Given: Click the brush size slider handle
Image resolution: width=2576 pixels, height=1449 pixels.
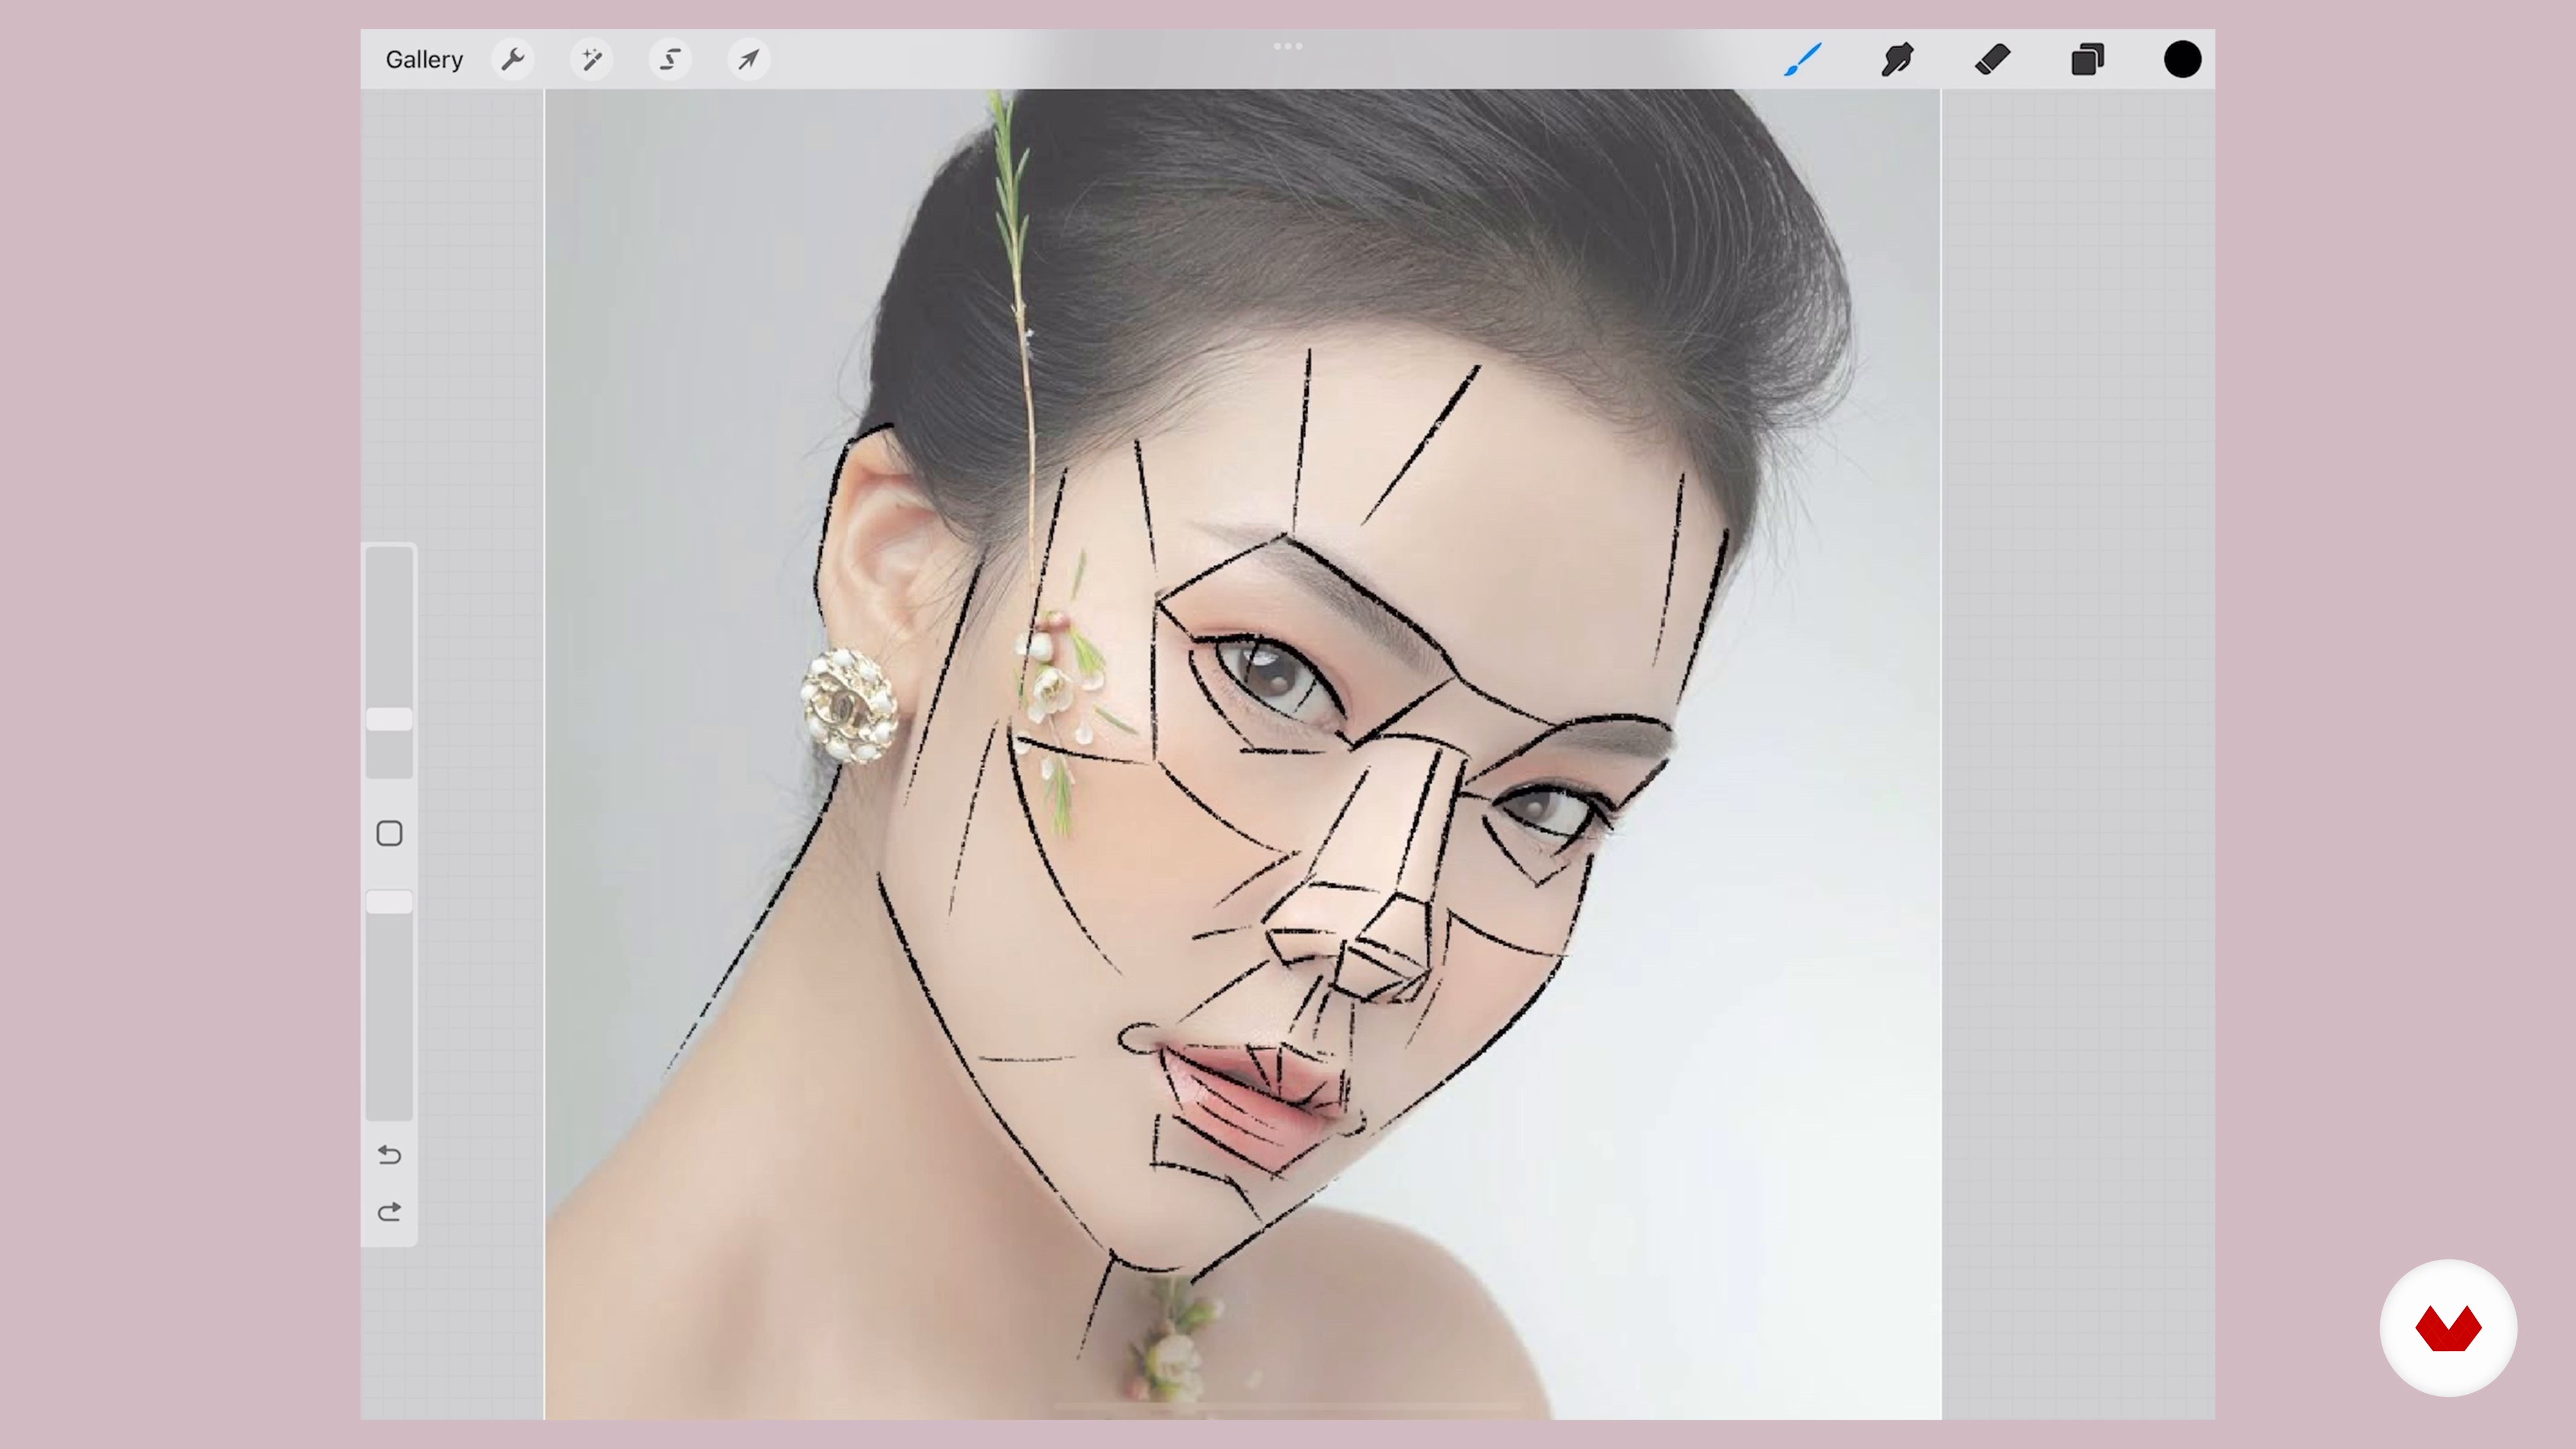Looking at the screenshot, I should click(x=389, y=719).
